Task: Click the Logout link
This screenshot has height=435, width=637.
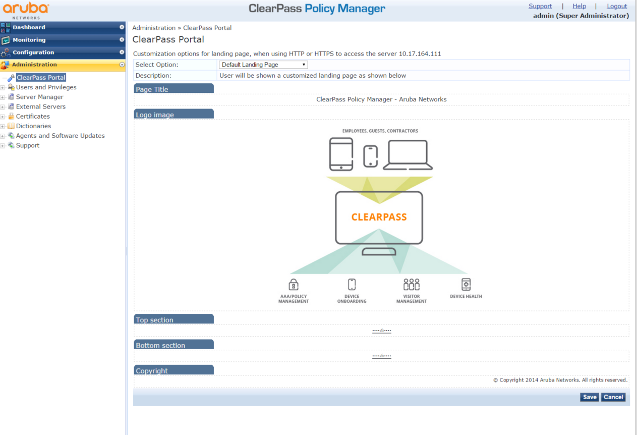Action: [617, 6]
